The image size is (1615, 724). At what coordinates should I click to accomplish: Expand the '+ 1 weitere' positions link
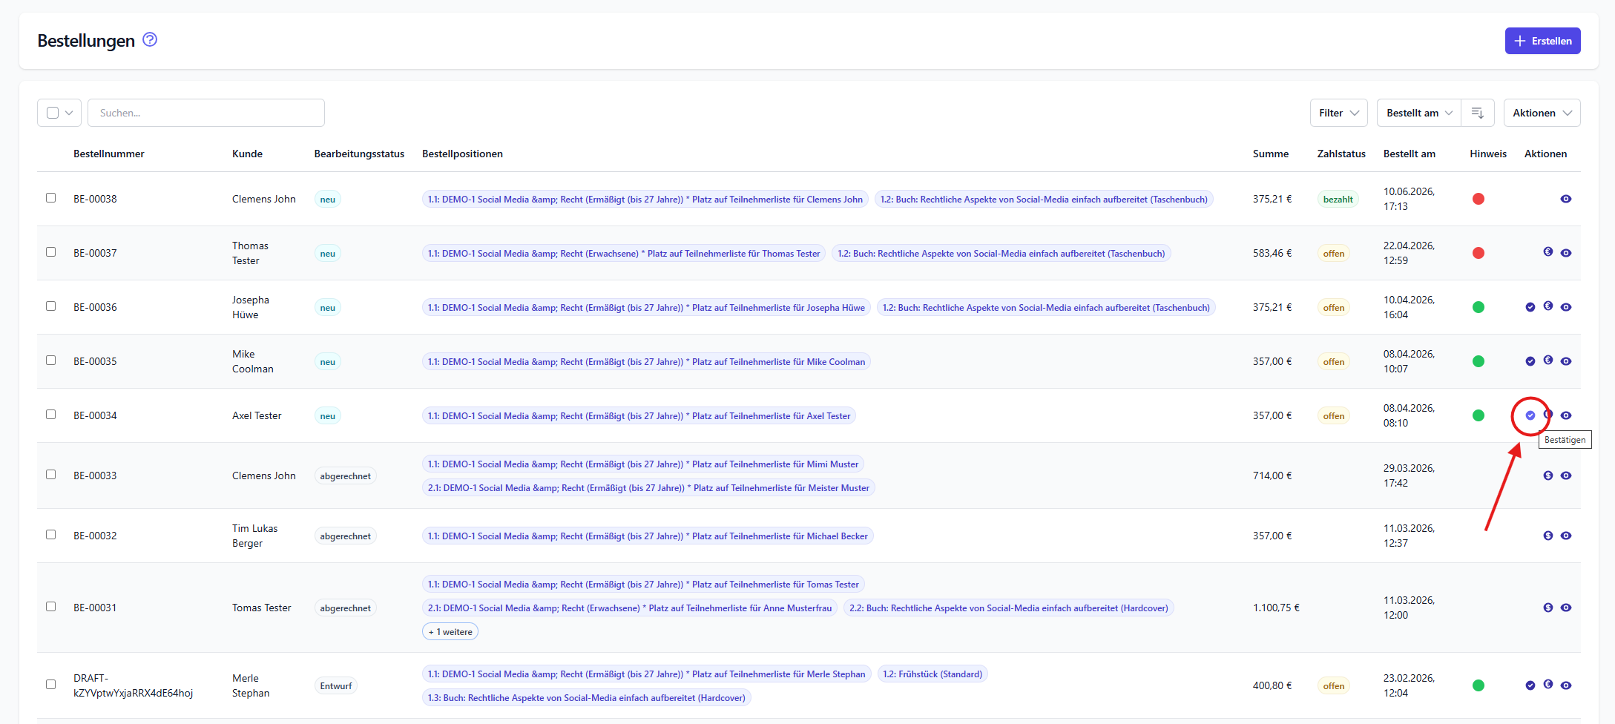pos(450,632)
